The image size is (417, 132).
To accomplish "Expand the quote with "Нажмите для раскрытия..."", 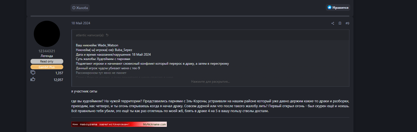I will click(210, 82).
